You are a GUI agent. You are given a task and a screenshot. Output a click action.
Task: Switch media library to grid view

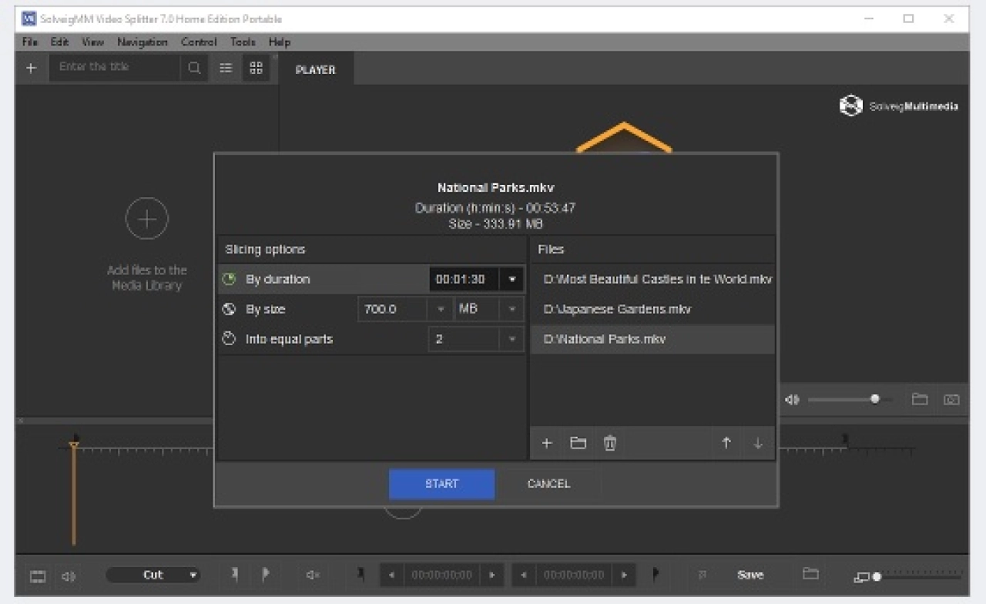pos(257,68)
